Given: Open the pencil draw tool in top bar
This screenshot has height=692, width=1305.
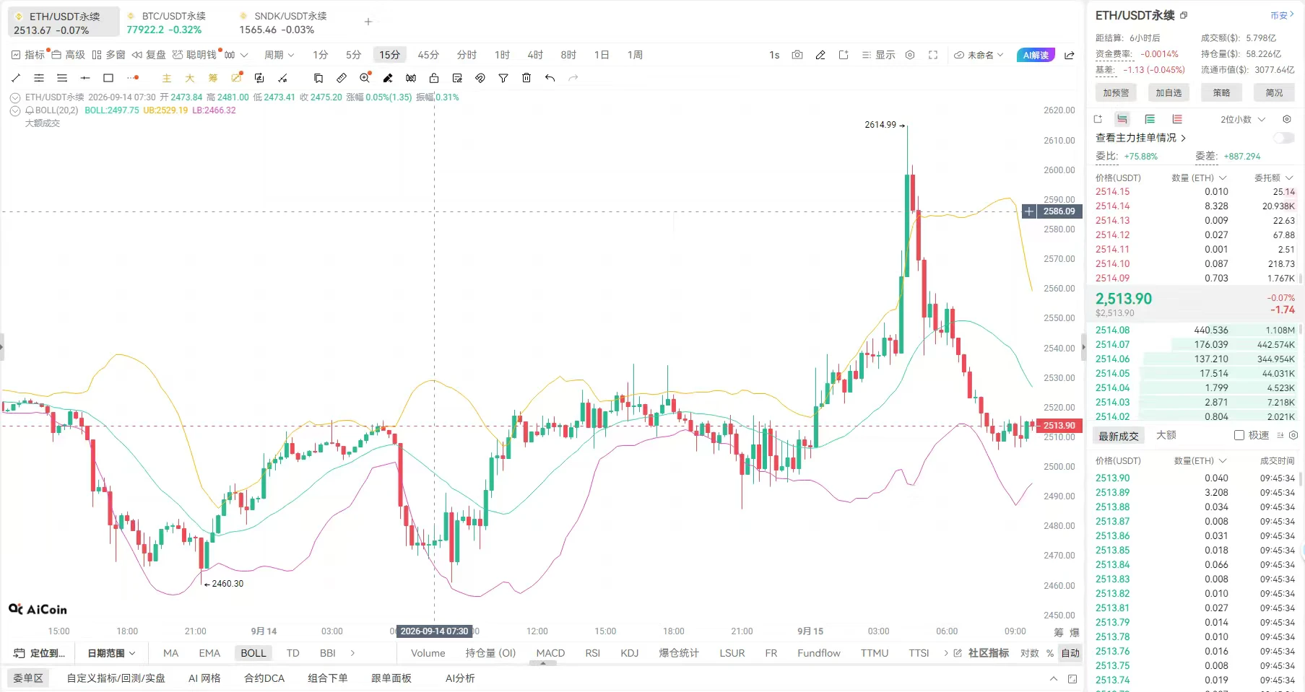Looking at the screenshot, I should tap(820, 55).
